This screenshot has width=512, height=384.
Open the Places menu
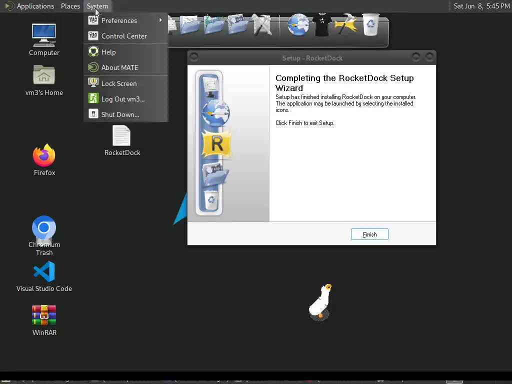(x=70, y=6)
